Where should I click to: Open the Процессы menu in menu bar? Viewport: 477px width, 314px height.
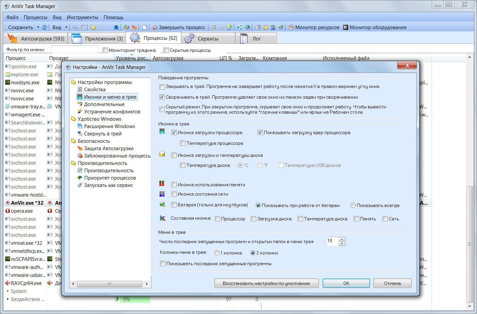tap(35, 17)
